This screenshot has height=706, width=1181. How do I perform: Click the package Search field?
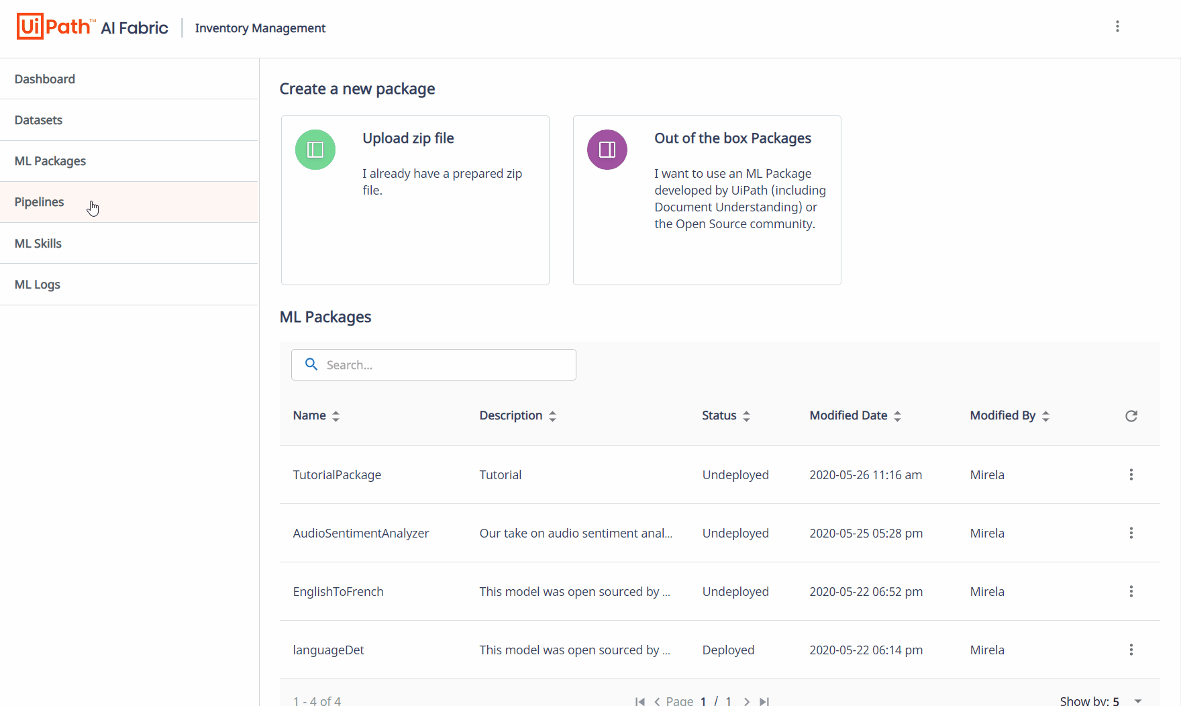point(433,364)
